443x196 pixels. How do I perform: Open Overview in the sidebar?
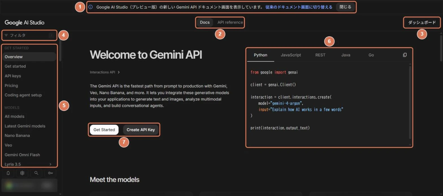(29, 57)
